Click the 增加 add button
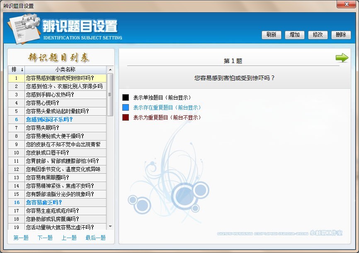Screen dimensions: 359x253 tap(295, 35)
